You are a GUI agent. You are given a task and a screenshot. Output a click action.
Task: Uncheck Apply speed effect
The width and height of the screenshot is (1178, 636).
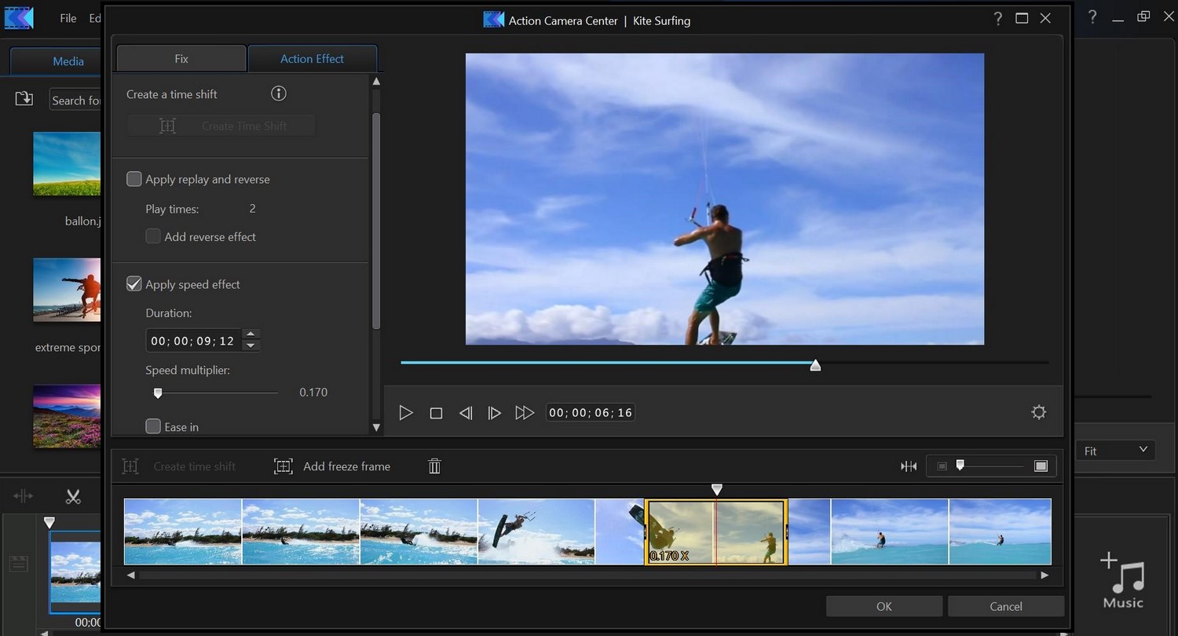tap(134, 284)
